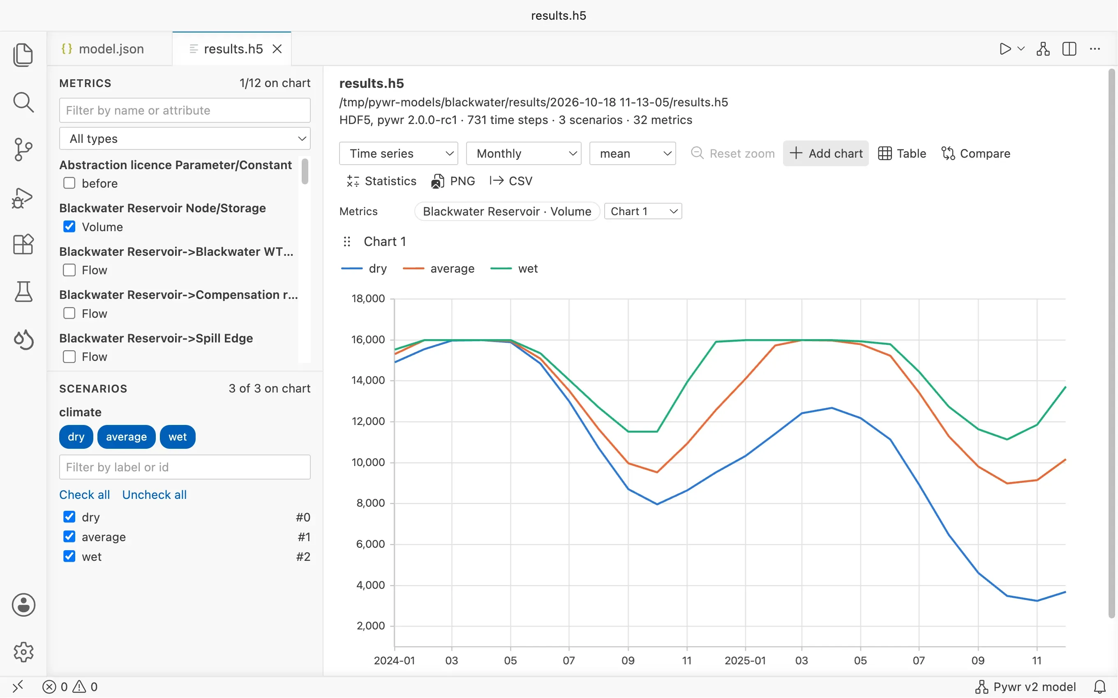The height and width of the screenshot is (698, 1118).
Task: Enable the Spill Edge Flow checkbox
Action: 69,357
